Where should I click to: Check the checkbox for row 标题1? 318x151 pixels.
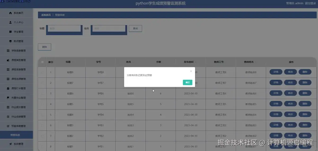[42, 147]
